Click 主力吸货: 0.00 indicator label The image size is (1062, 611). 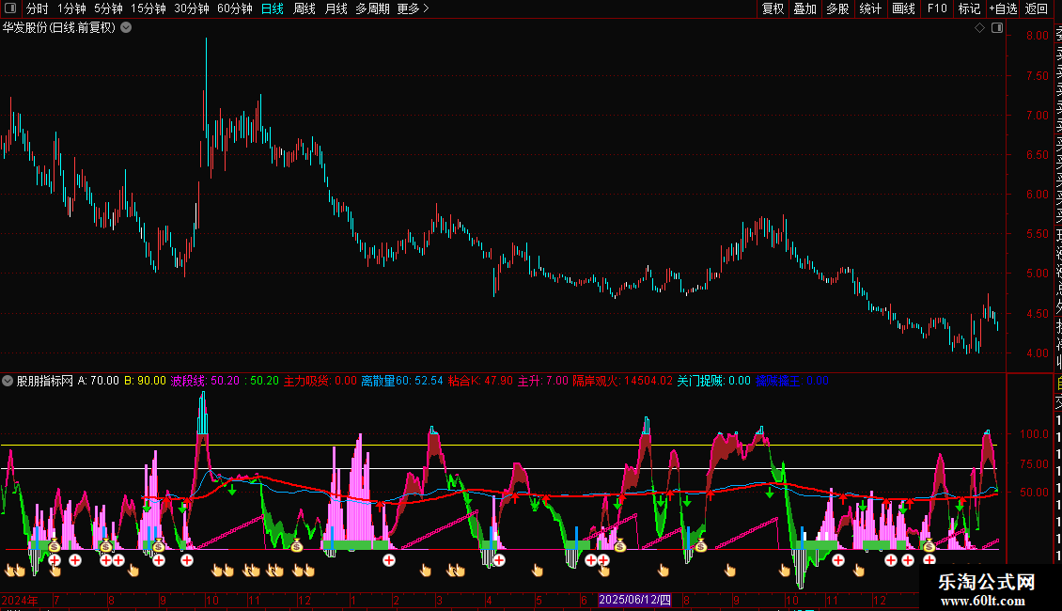point(320,381)
